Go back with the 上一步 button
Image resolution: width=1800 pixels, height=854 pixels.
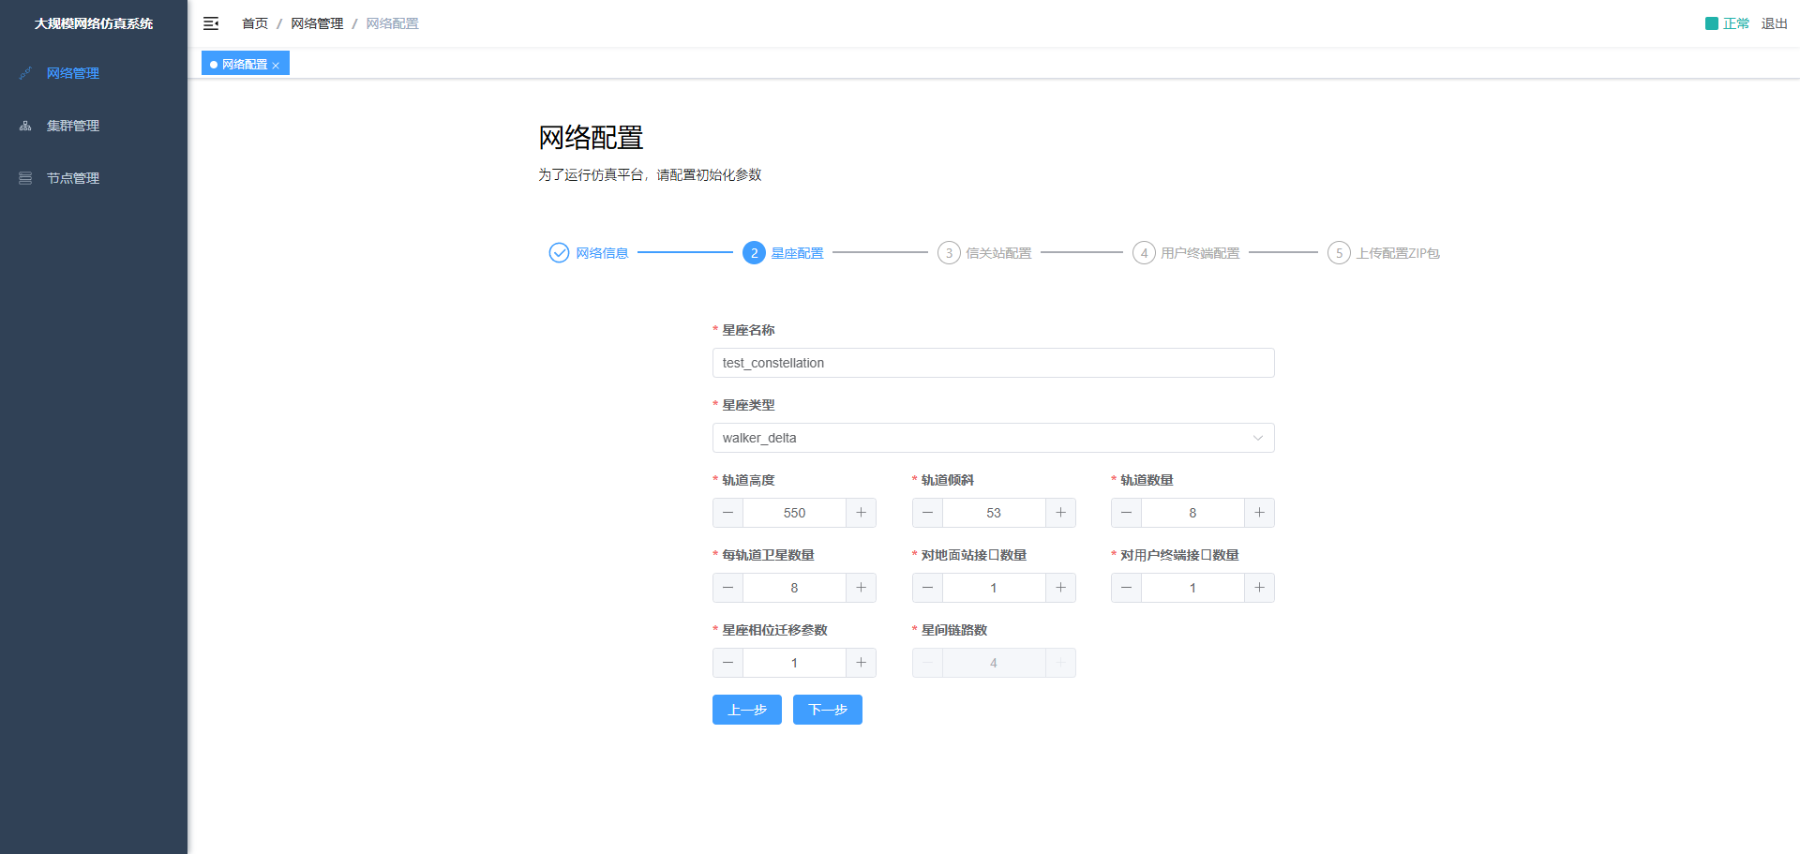click(746, 710)
